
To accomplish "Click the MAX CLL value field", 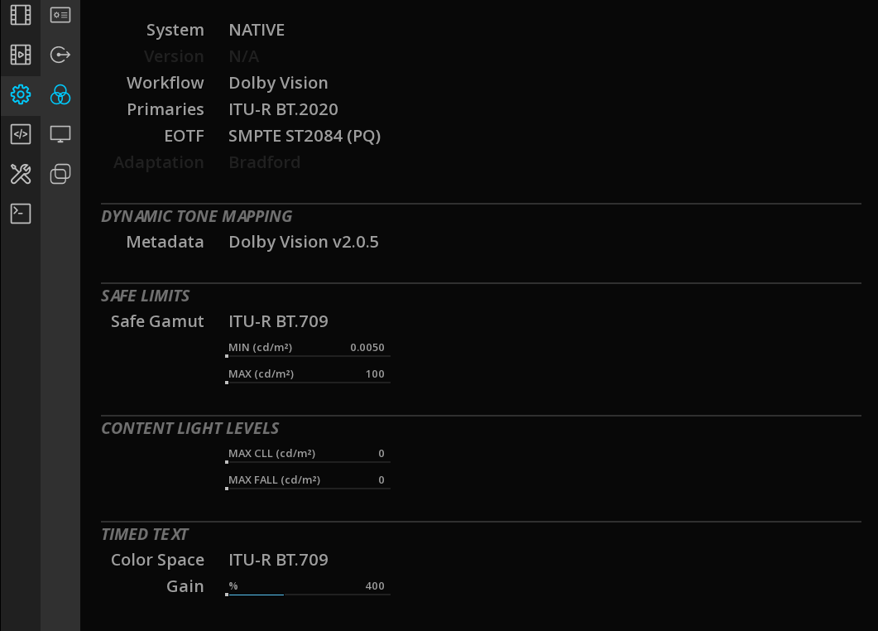I will pos(308,455).
